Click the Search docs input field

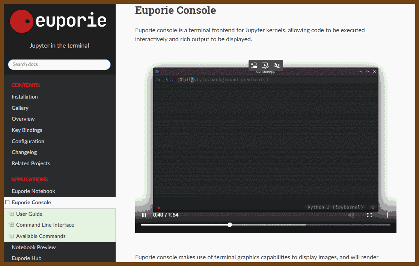59,64
